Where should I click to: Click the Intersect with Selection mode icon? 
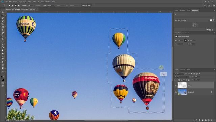(19, 6)
